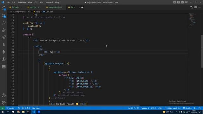Open the View menu
The width and height of the screenshot is (203, 114).
[x=30, y=2]
